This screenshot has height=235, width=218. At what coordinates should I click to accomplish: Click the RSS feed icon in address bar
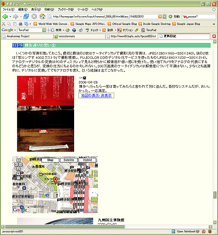coord(160,17)
